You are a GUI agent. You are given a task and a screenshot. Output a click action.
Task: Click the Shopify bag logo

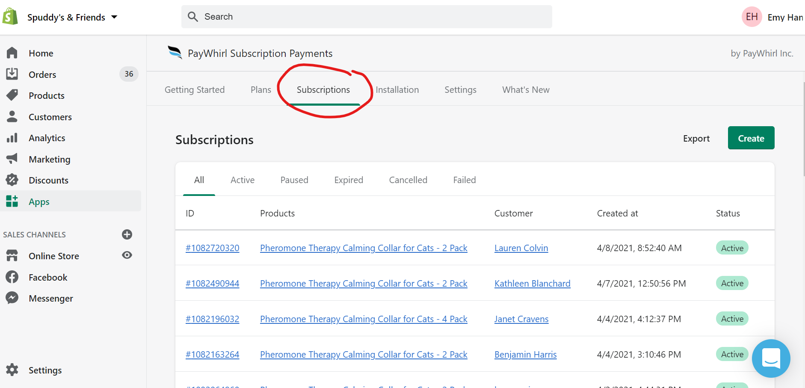(x=10, y=17)
